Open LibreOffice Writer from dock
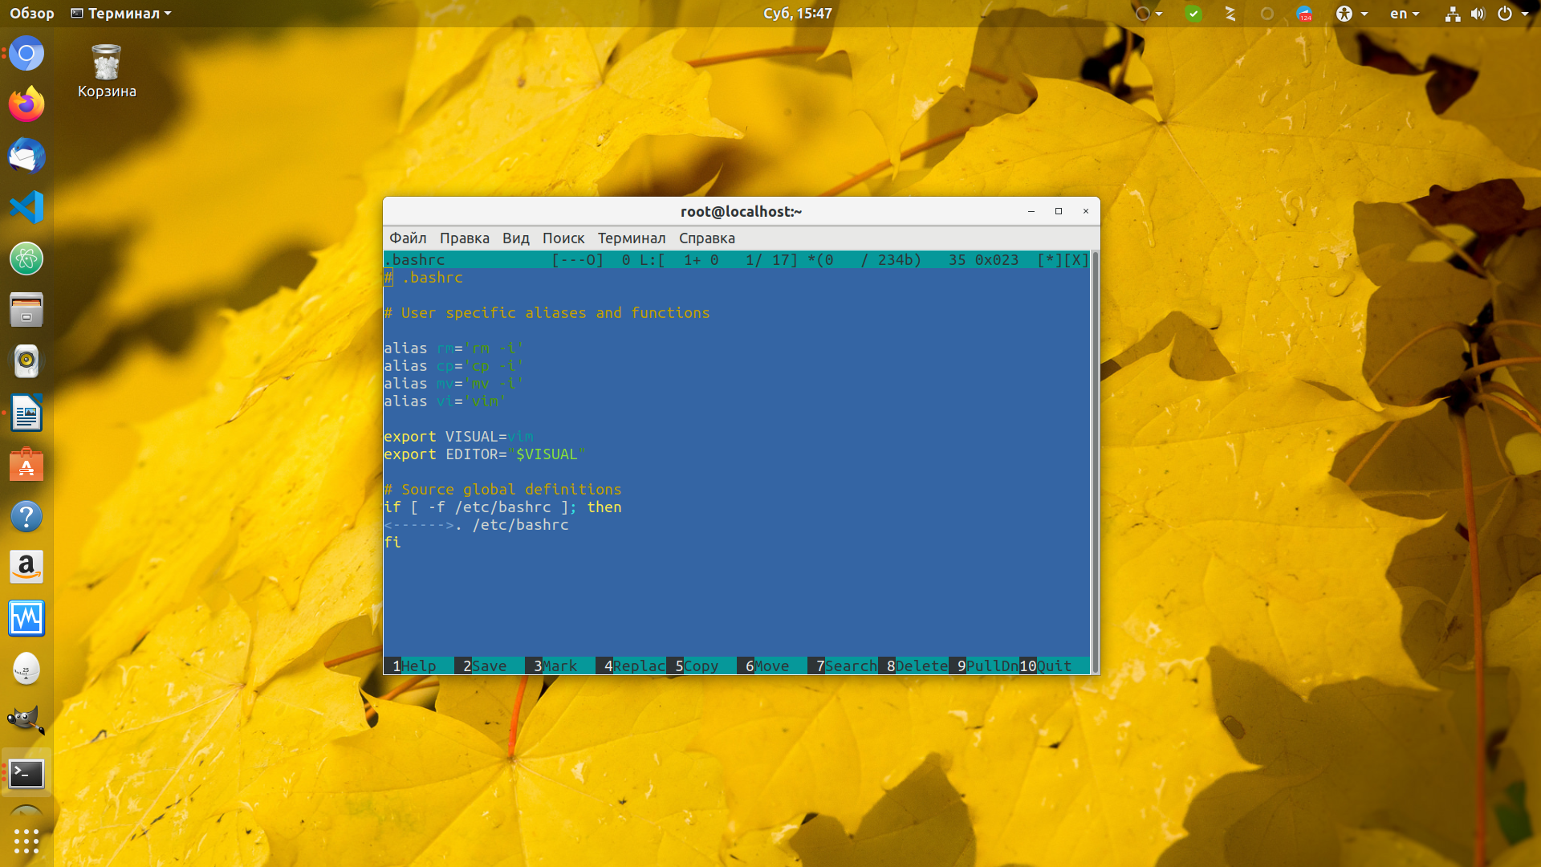 coord(26,413)
